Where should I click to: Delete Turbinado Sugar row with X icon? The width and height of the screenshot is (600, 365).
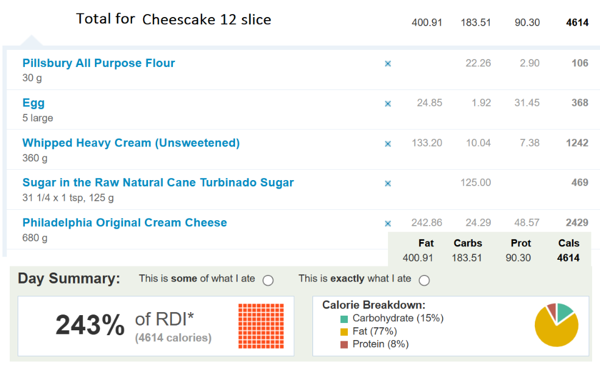coord(387,184)
